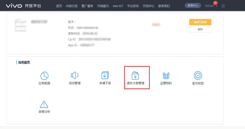The height and width of the screenshot is (129, 245).
Task: Click the 删除 button
Action: pos(200,29)
